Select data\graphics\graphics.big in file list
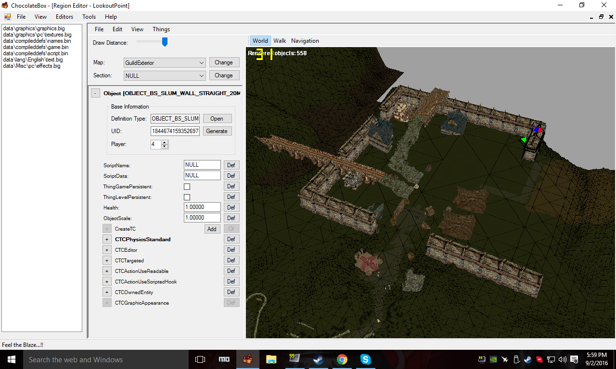The image size is (616, 369). [x=34, y=28]
